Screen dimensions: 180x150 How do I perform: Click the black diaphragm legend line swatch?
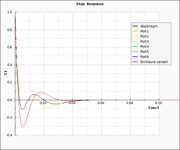point(135,26)
